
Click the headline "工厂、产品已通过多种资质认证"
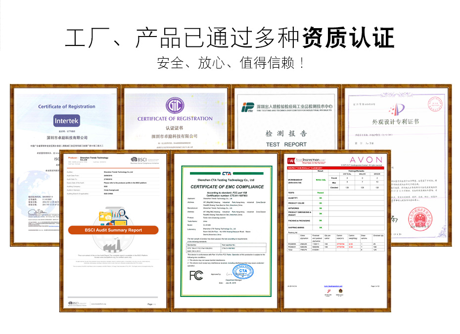tap(230, 37)
